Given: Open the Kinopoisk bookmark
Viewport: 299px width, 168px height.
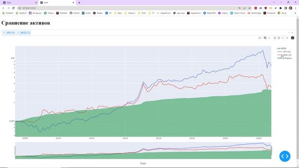Looking at the screenshot, I should 270,13.
